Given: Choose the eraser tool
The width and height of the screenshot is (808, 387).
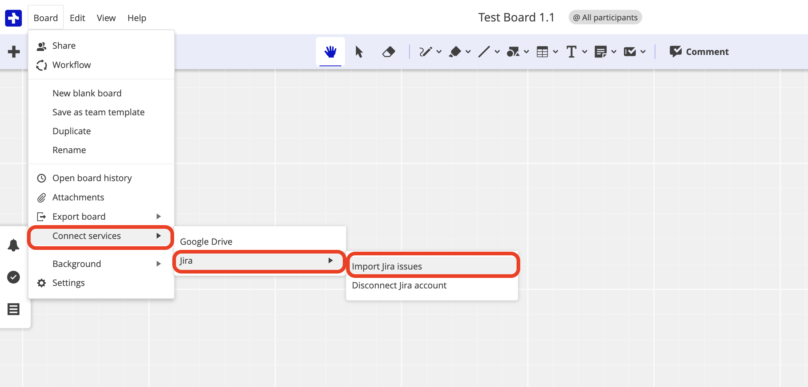Looking at the screenshot, I should coord(388,52).
